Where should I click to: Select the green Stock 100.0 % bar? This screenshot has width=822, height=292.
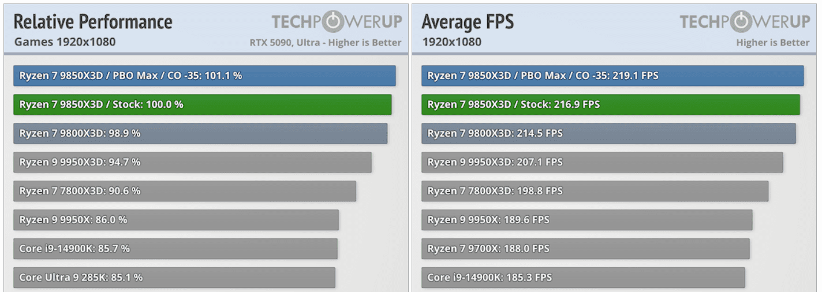coord(202,104)
